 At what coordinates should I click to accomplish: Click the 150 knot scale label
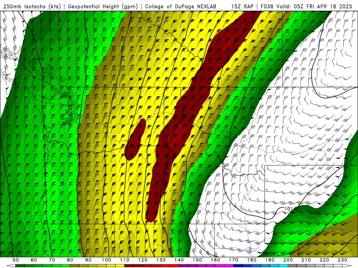[197, 260]
